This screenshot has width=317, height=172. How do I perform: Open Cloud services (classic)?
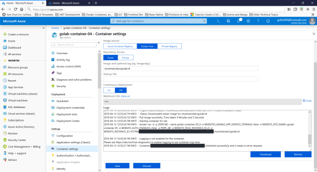click(x=19, y=114)
